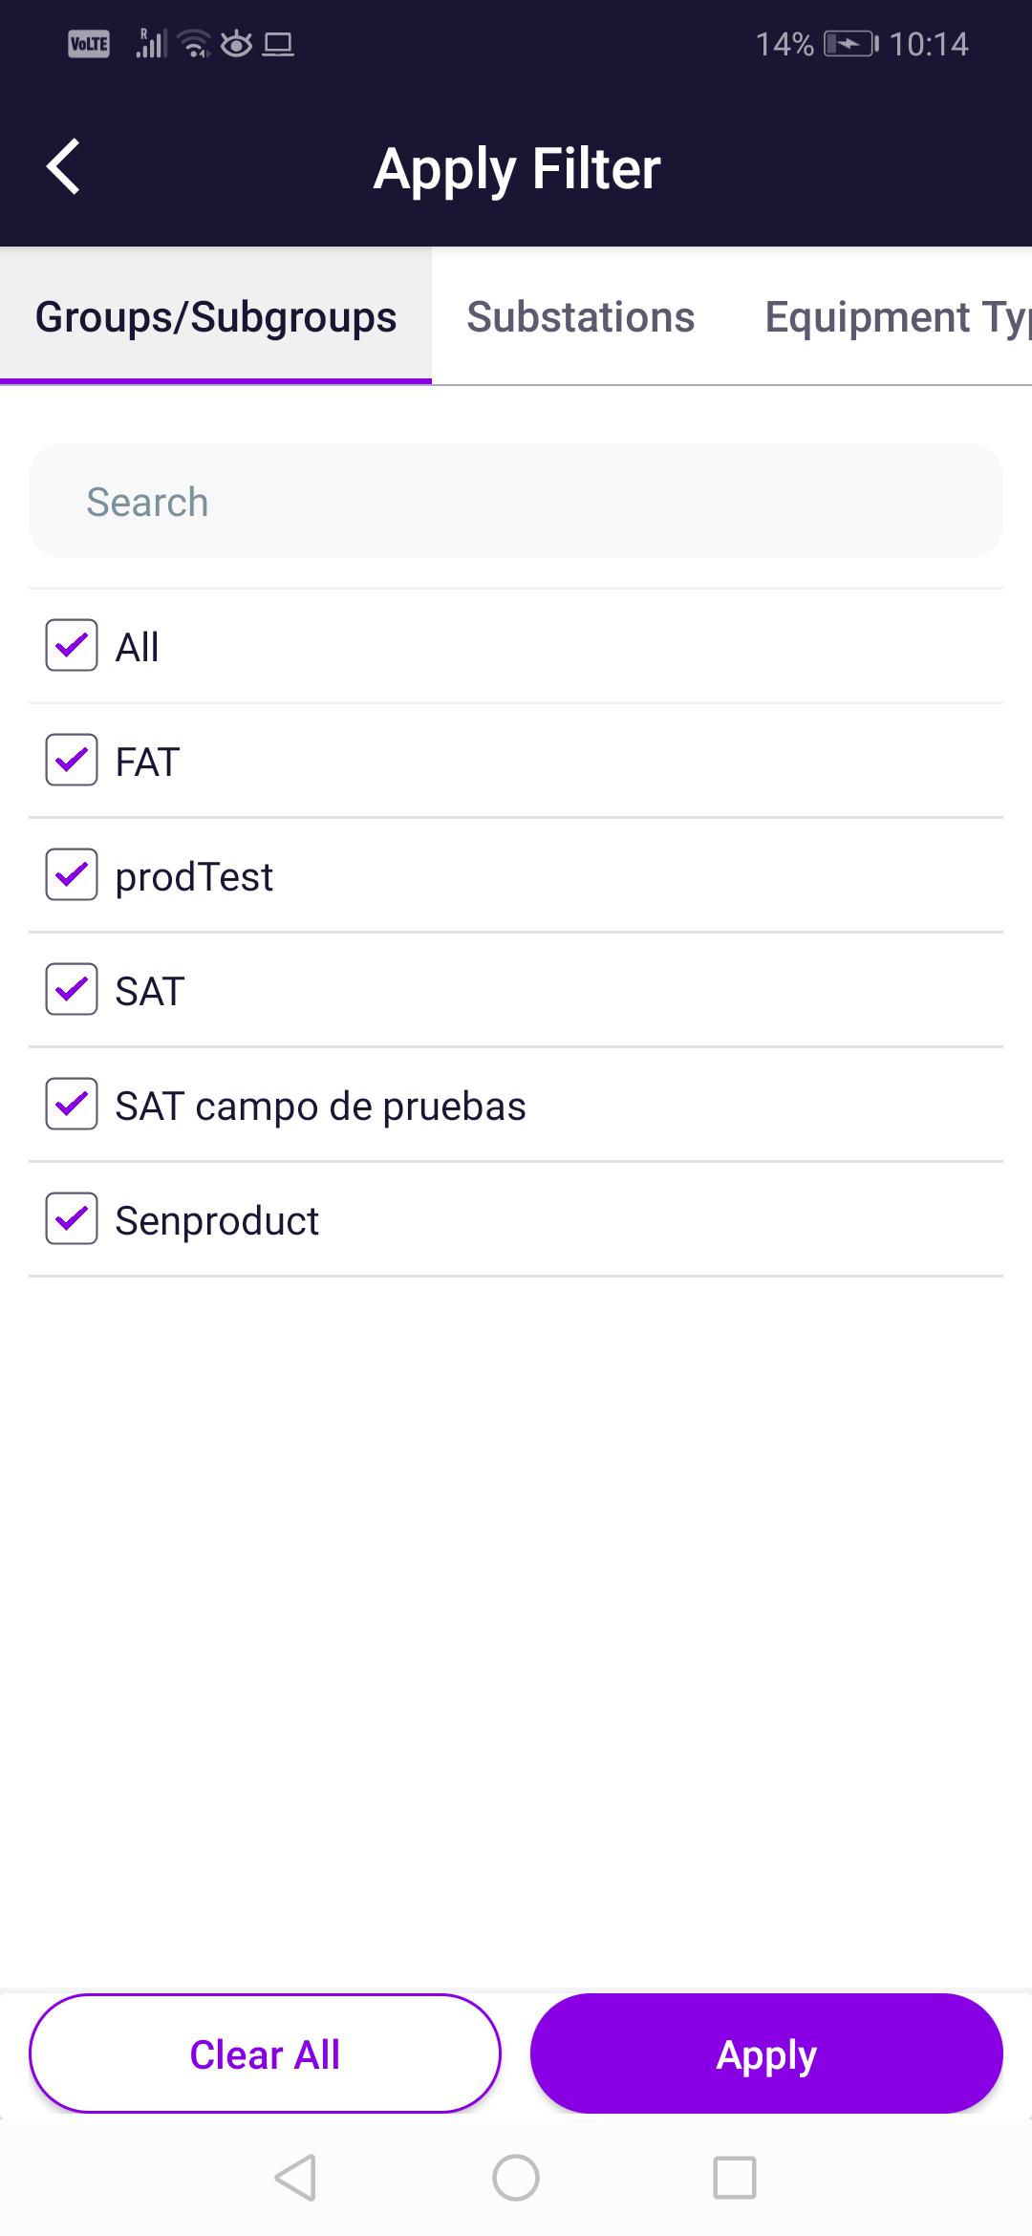Deselect the SAT checkbox

[x=72, y=989]
